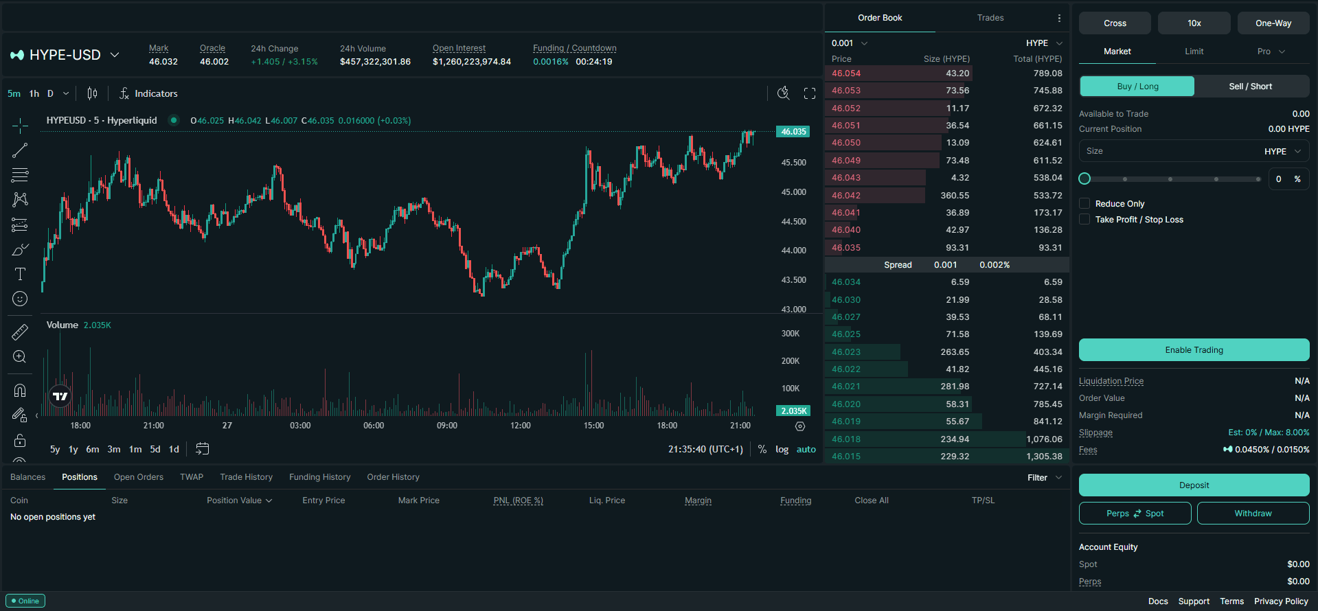Open chart type candles selector

92,93
